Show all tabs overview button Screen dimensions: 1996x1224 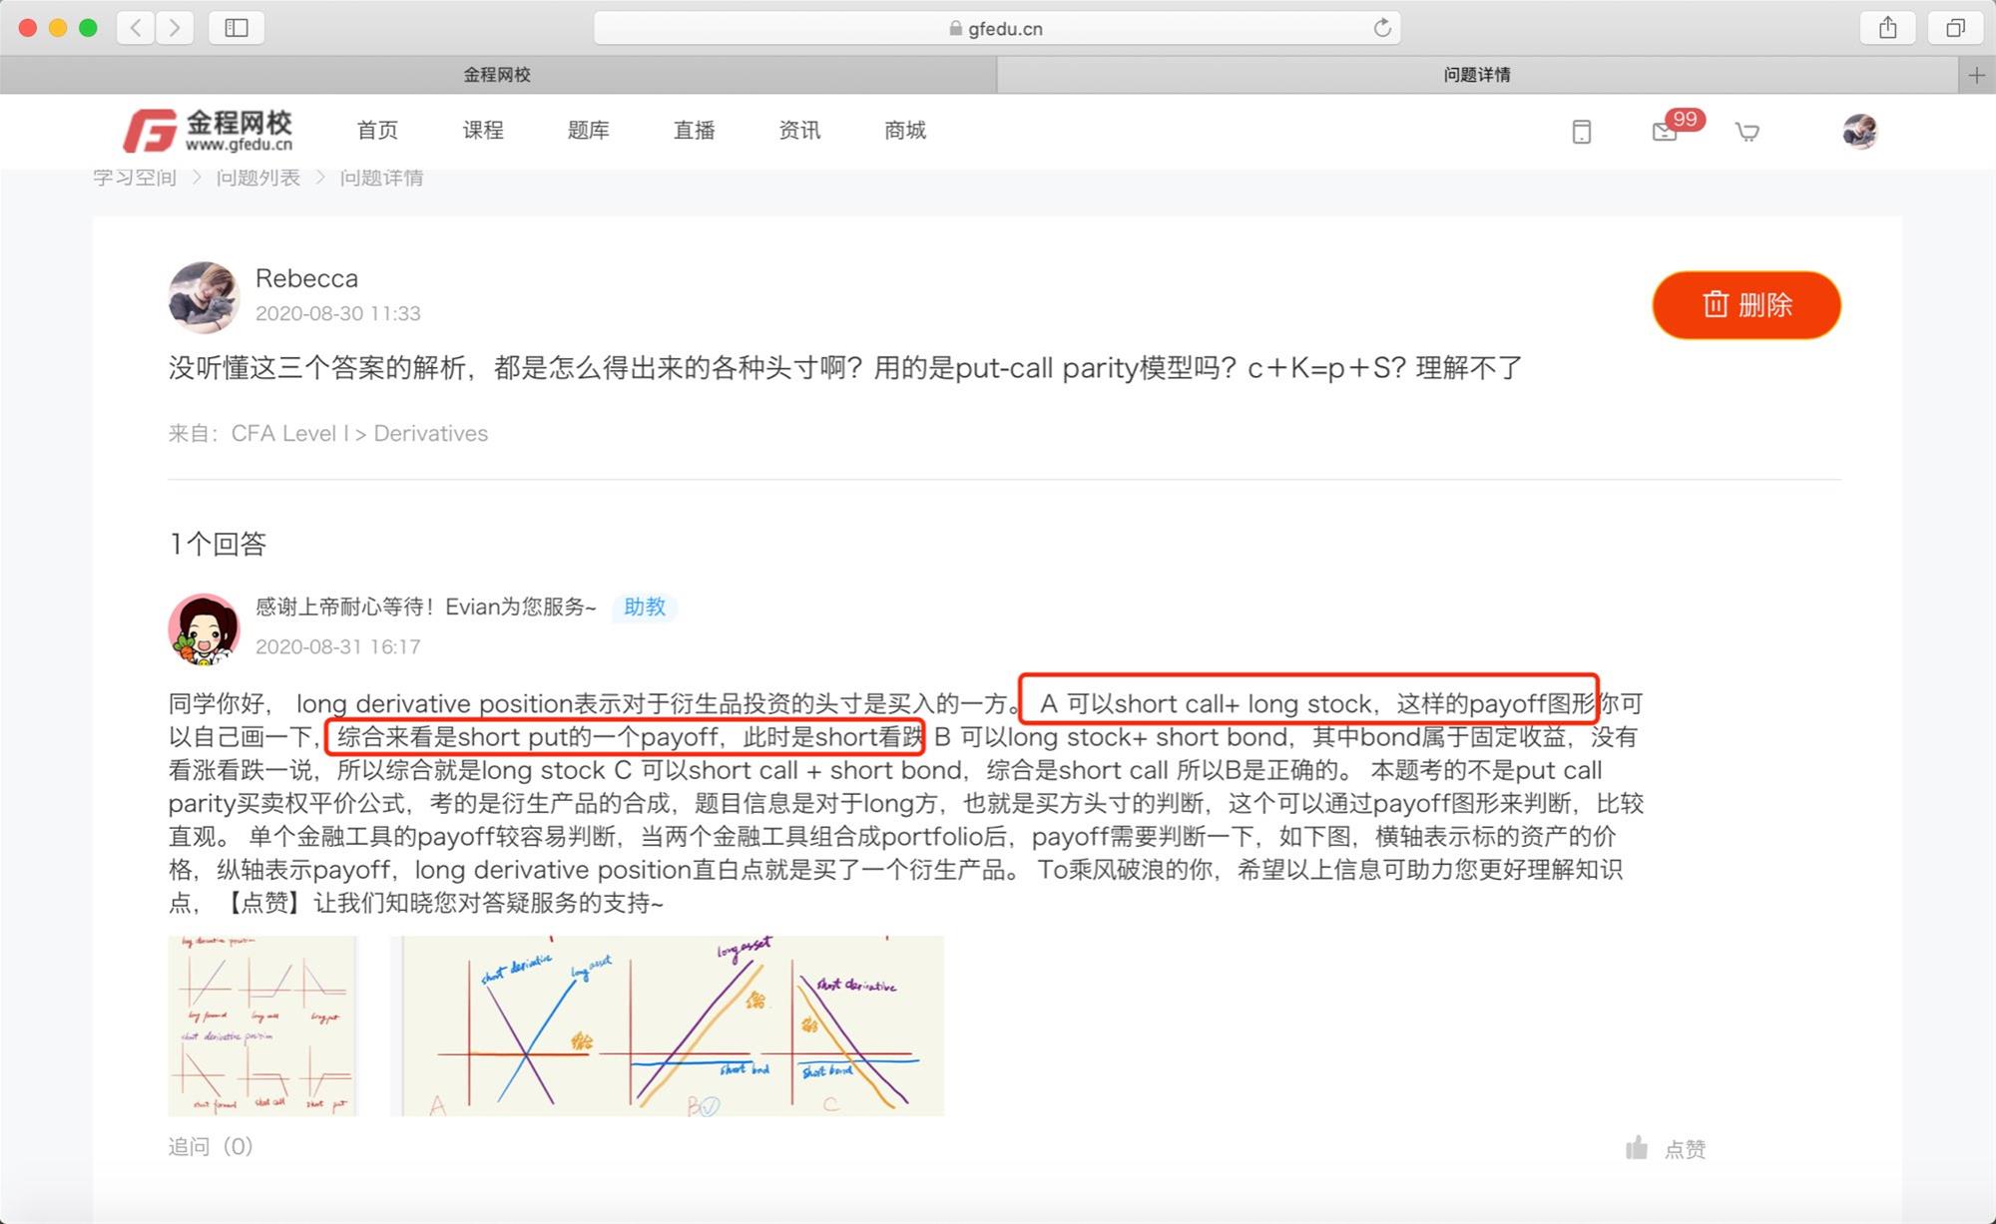tap(1955, 28)
